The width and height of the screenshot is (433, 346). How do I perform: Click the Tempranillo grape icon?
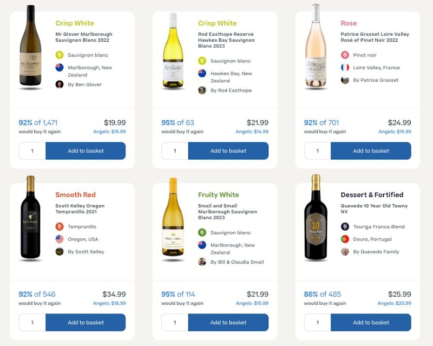coord(60,227)
